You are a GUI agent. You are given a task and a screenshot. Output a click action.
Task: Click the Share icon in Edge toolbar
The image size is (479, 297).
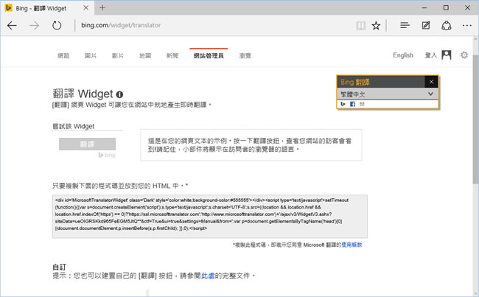tap(446, 25)
